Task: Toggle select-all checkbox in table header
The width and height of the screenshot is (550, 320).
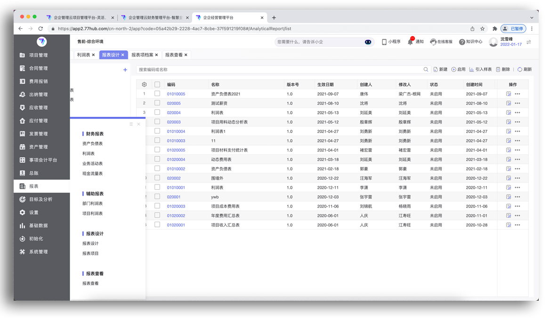Action: tap(157, 84)
